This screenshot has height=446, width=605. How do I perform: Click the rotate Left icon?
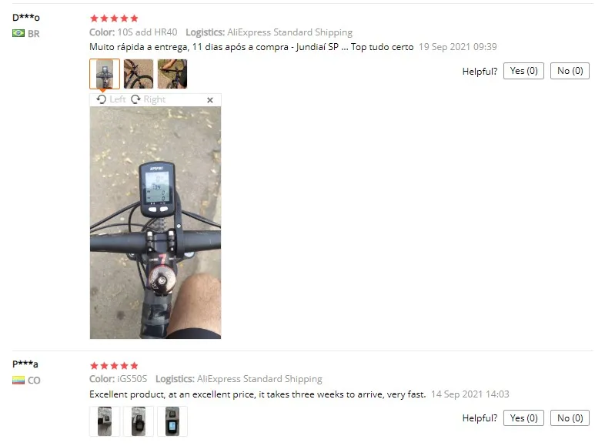(102, 99)
